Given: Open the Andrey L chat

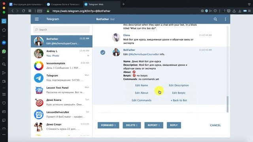Looking at the screenshot, I should (x=62, y=54).
